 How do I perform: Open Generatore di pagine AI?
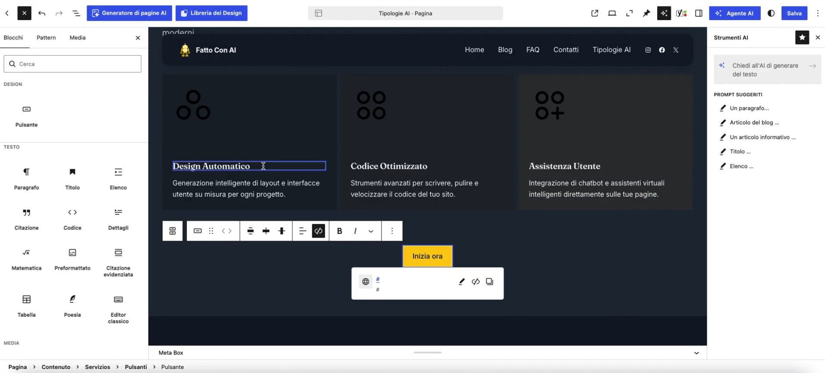129,13
